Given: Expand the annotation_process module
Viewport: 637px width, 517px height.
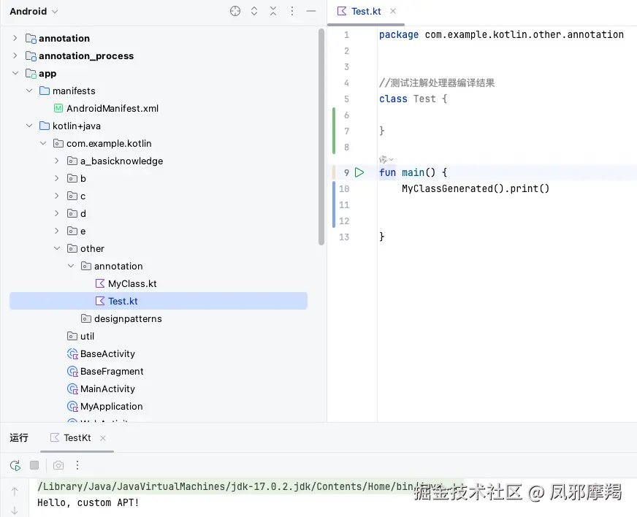Looking at the screenshot, I should [15, 55].
